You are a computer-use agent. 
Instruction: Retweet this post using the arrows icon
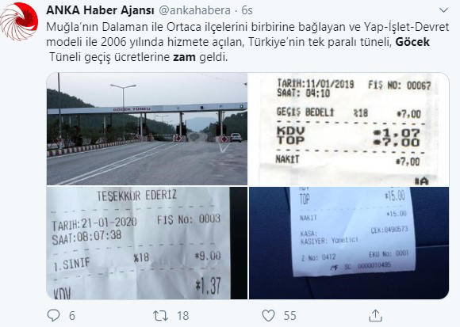[160, 316]
